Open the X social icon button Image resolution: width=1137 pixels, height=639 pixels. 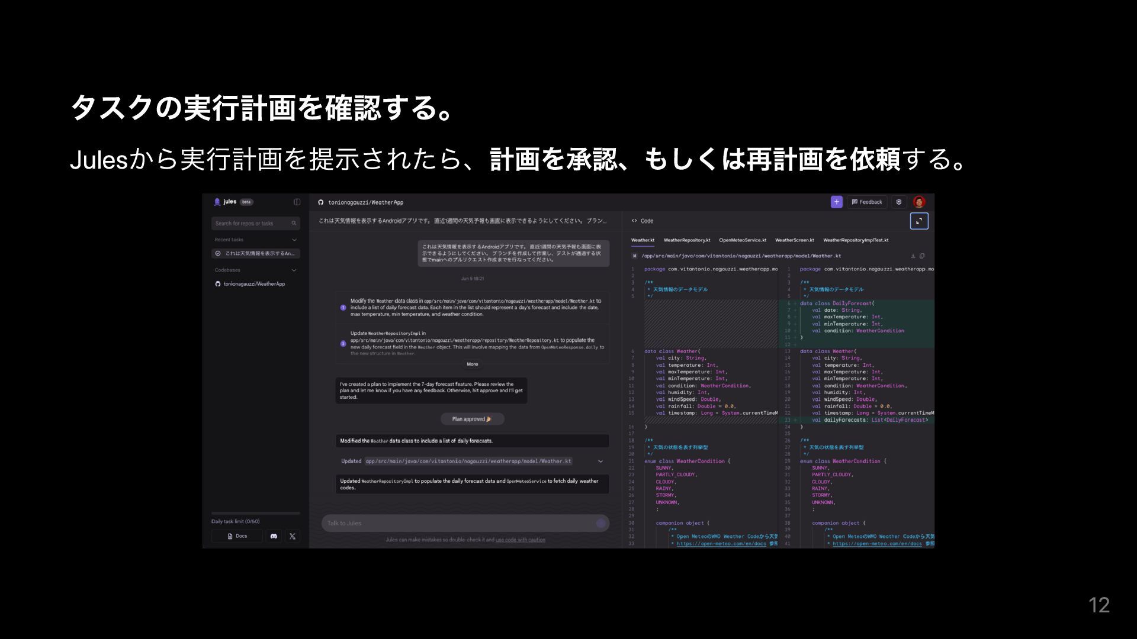[293, 536]
